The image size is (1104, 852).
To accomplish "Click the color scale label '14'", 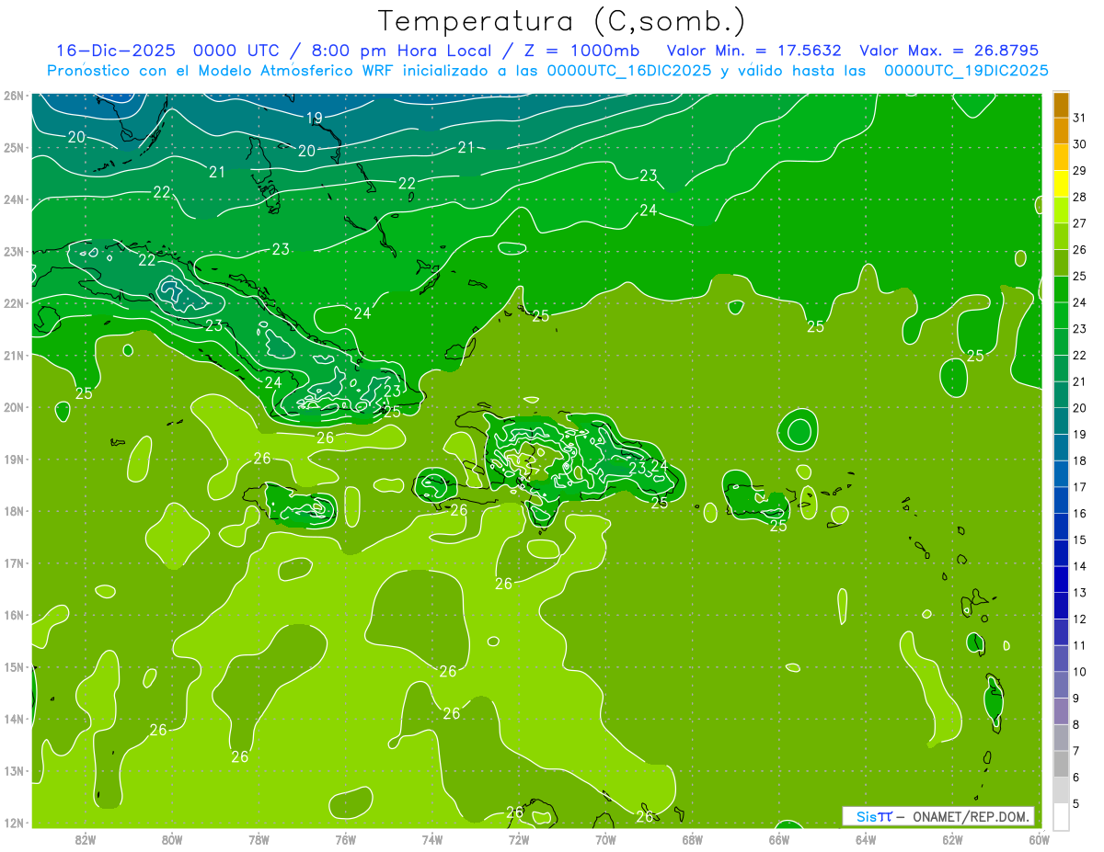I will [1079, 566].
